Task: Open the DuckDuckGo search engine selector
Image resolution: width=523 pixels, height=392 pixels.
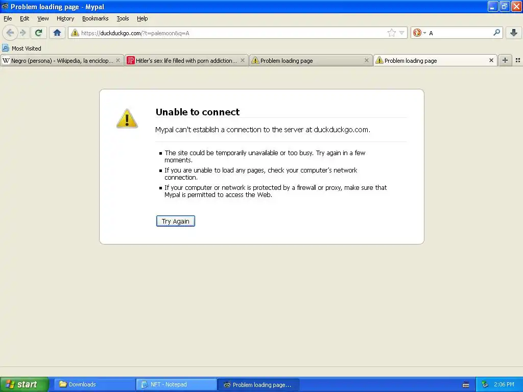Action: [x=419, y=33]
